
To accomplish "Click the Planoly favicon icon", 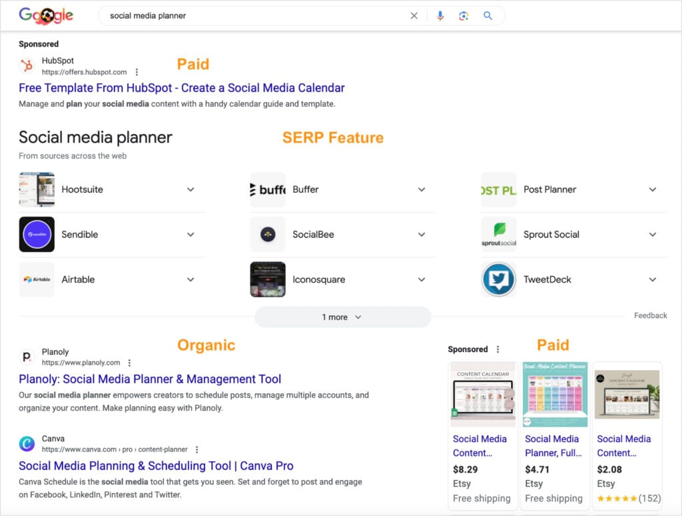I will [x=27, y=357].
